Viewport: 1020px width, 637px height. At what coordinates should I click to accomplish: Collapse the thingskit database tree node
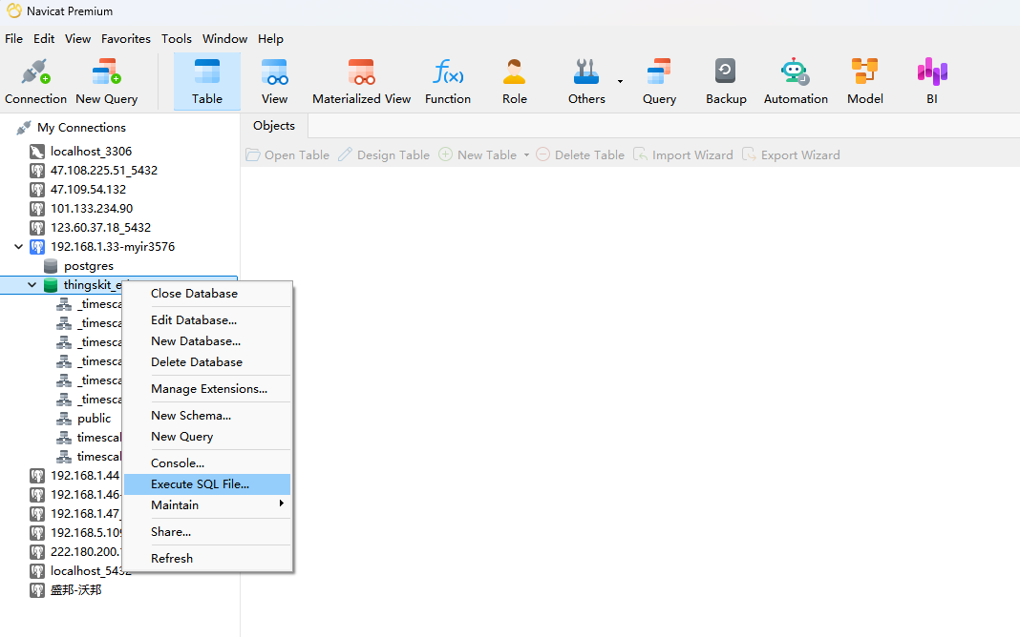coord(32,285)
